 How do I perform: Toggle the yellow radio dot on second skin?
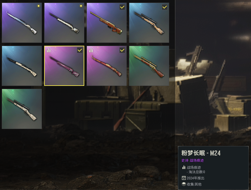(81, 6)
